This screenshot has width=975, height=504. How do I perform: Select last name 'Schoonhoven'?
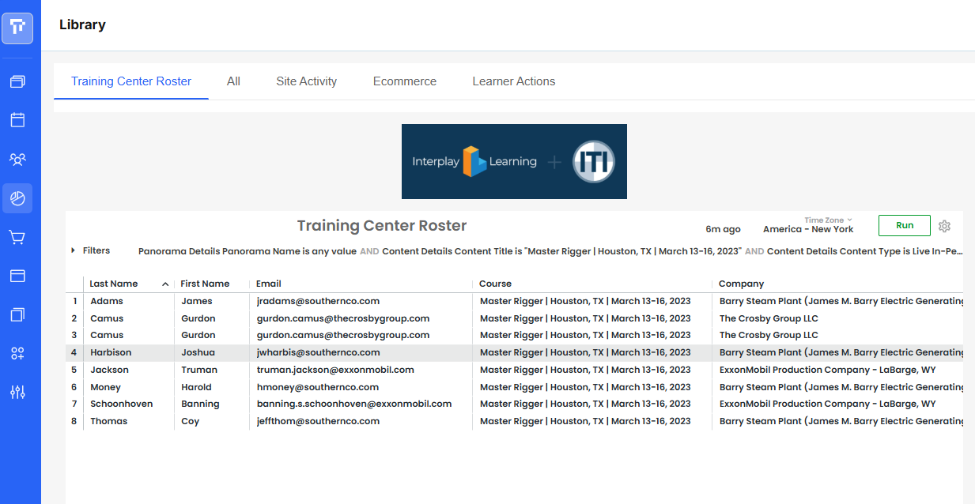coord(121,404)
